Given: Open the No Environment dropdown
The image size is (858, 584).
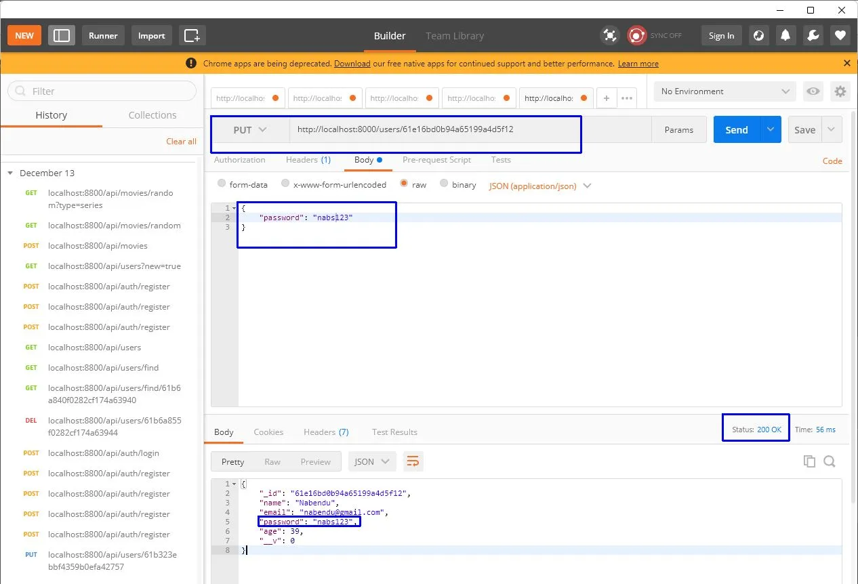Looking at the screenshot, I should [725, 91].
